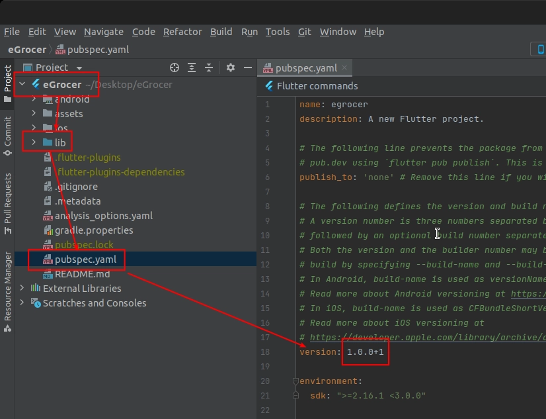Close the pubspec.yaml editor tab
546x419 pixels.
[344, 68]
